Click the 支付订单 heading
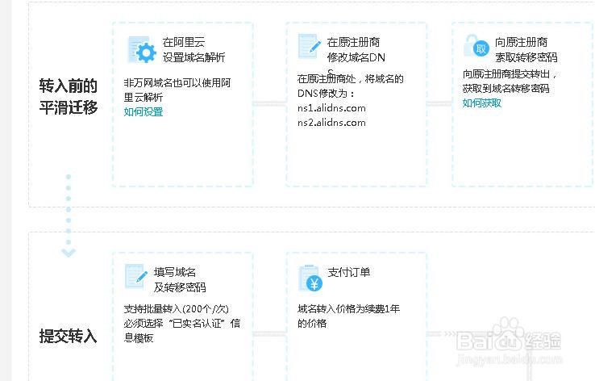595x381 pixels. tap(348, 272)
